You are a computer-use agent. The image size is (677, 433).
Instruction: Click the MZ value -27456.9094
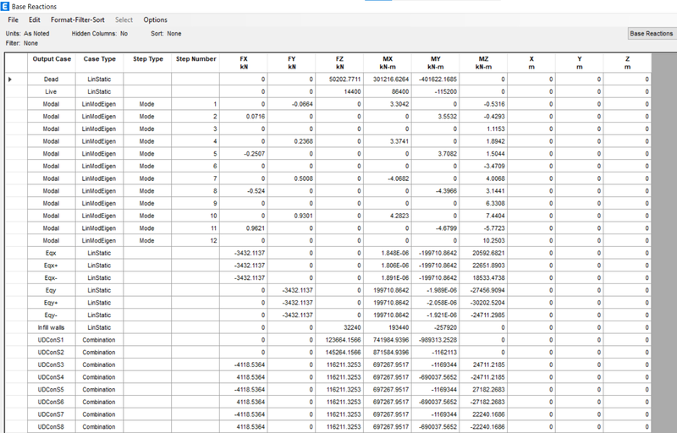coord(483,291)
